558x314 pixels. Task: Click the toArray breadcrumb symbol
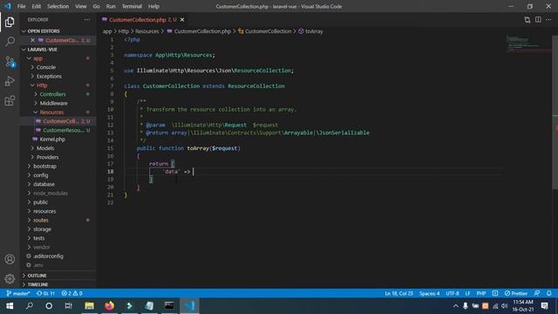click(x=310, y=31)
